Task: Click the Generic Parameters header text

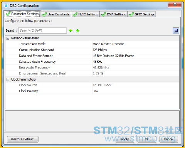Action: click(25, 38)
